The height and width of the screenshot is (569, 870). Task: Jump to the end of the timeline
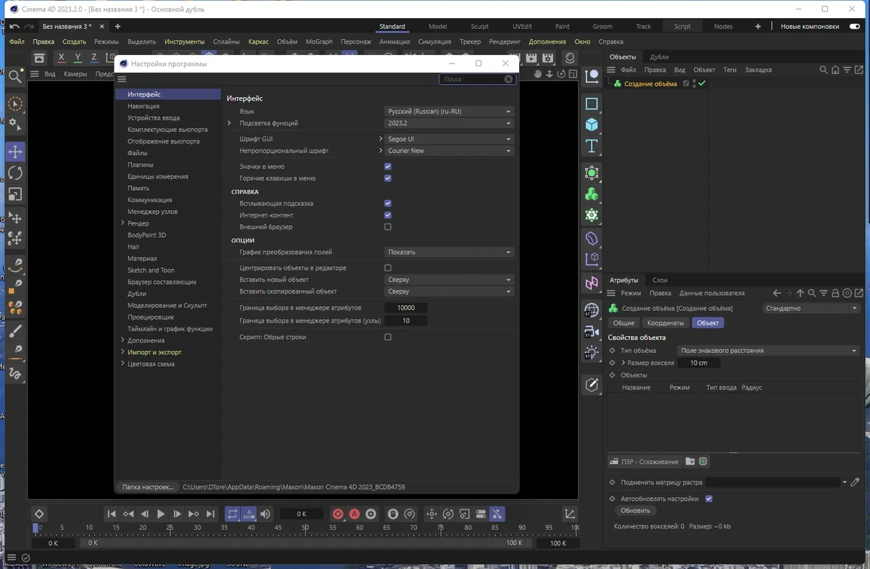tap(210, 514)
